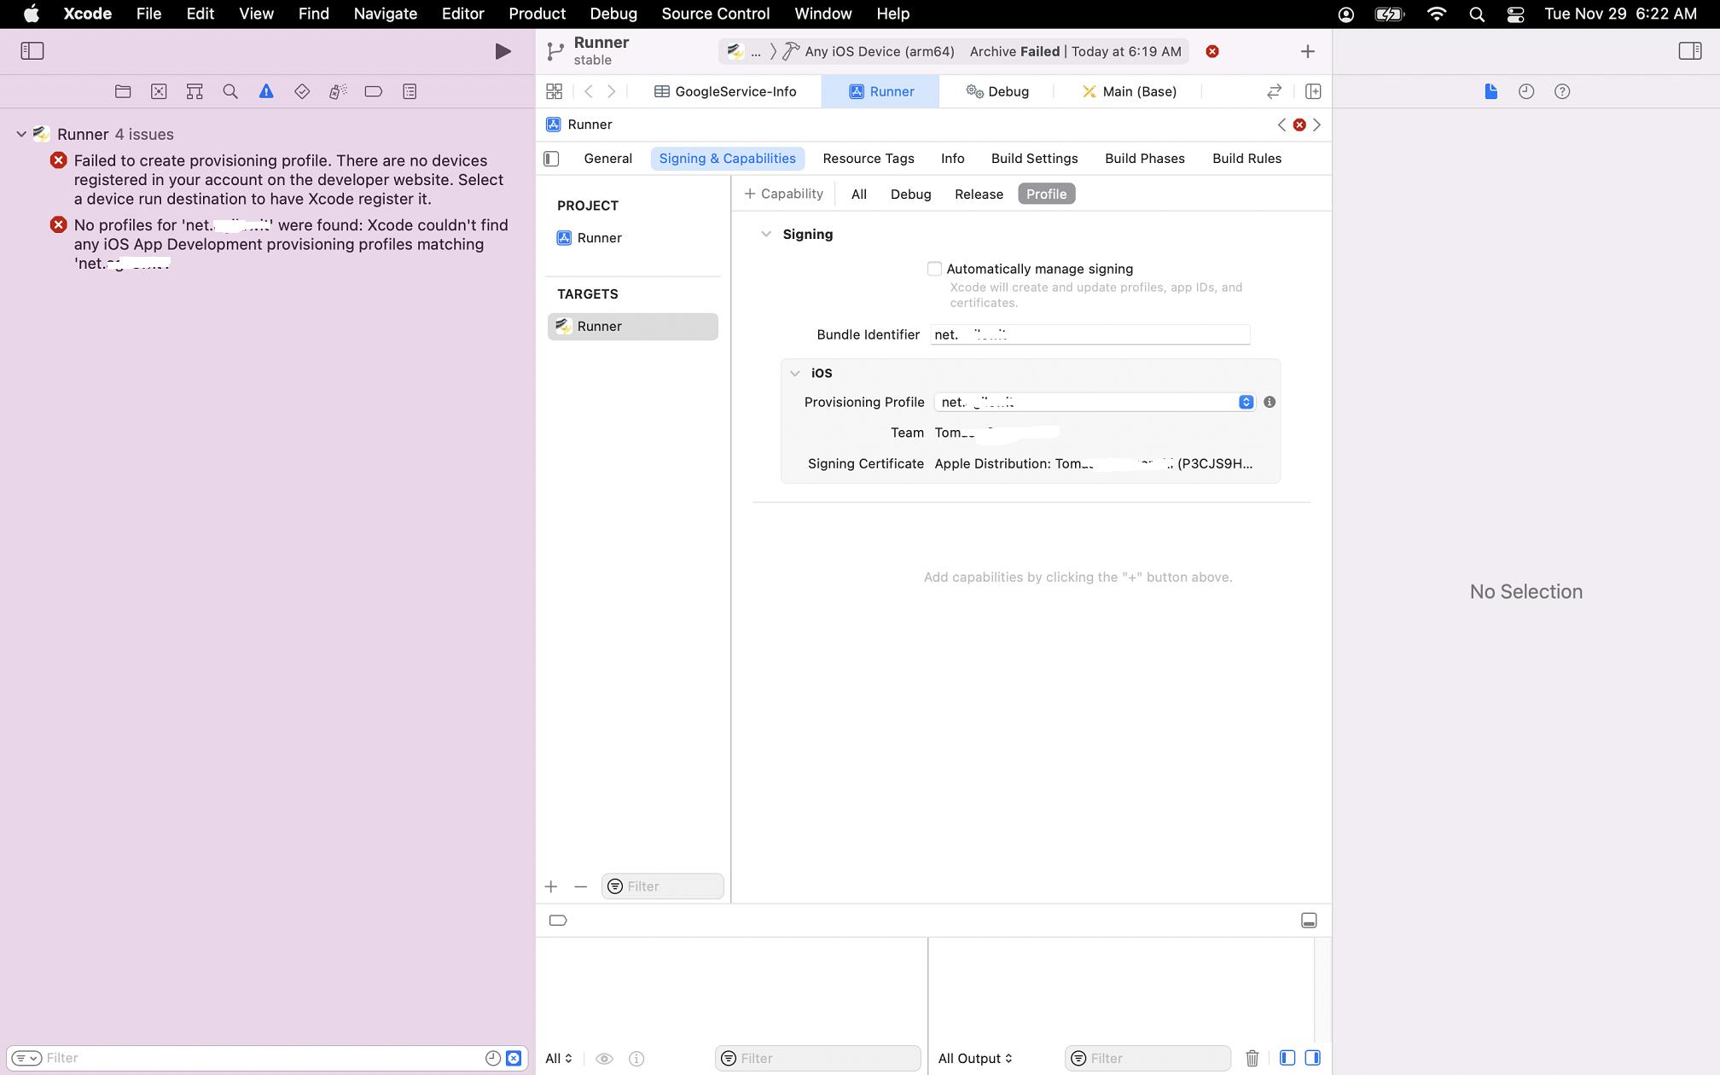Open the Report navigator
1720x1075 pixels.
pos(410,91)
